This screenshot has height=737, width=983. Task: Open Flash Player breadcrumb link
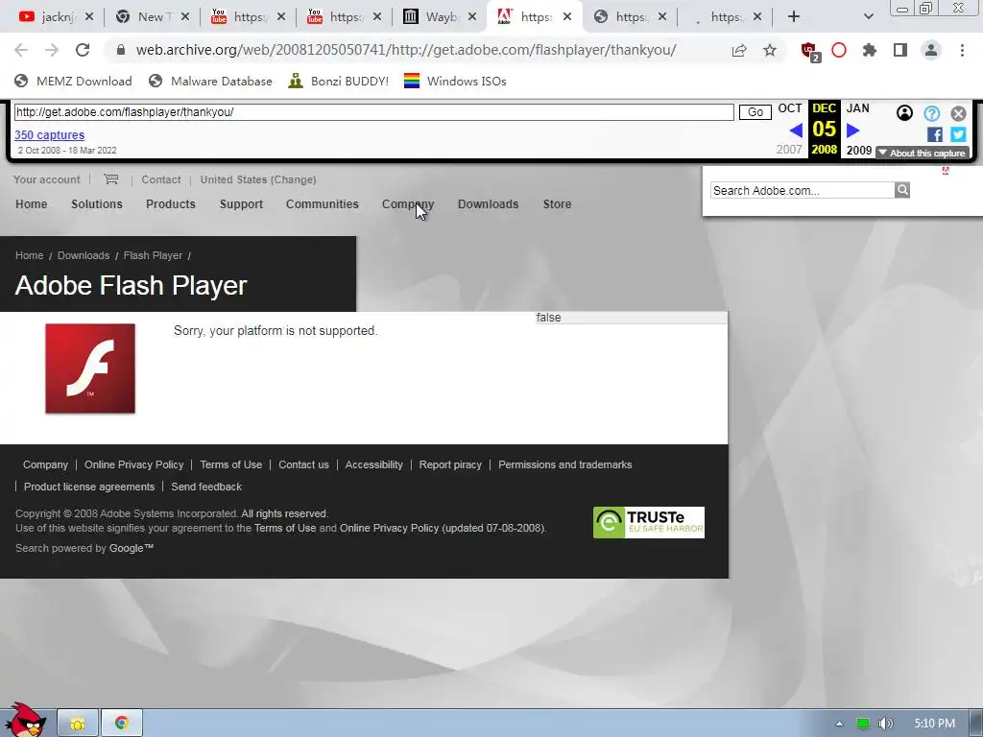153,255
